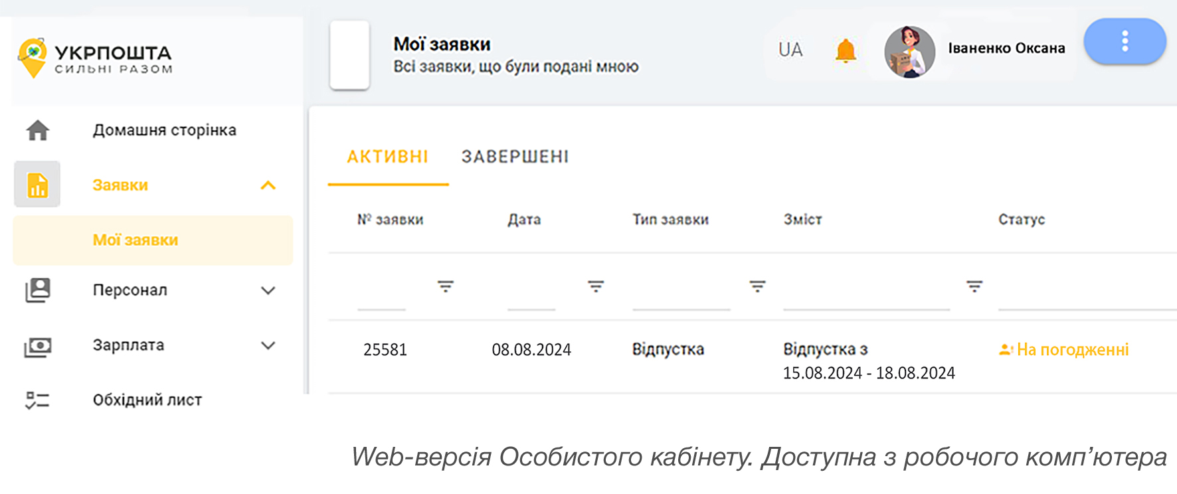This screenshot has height=494, width=1177.
Task: Click the home icon in the sidebar
Action: [x=38, y=130]
